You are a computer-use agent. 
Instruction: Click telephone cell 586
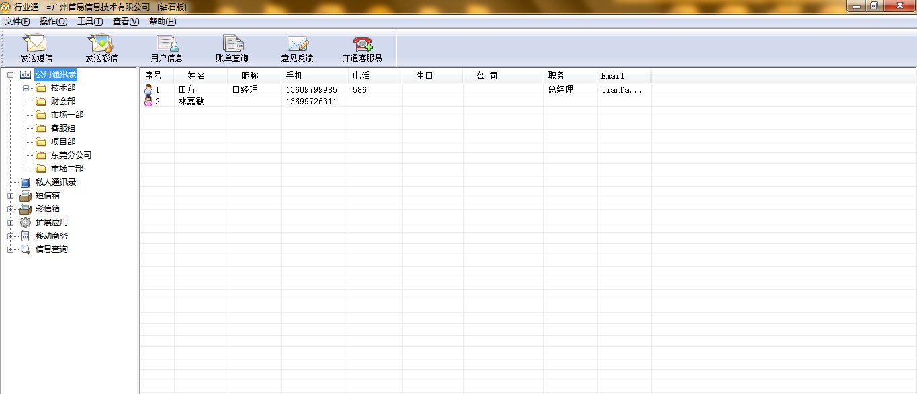coord(359,89)
